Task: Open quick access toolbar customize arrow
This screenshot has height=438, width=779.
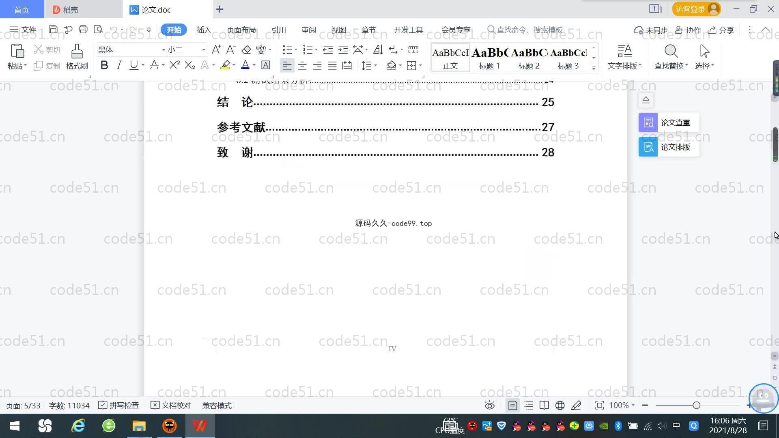Action: pyautogui.click(x=149, y=30)
